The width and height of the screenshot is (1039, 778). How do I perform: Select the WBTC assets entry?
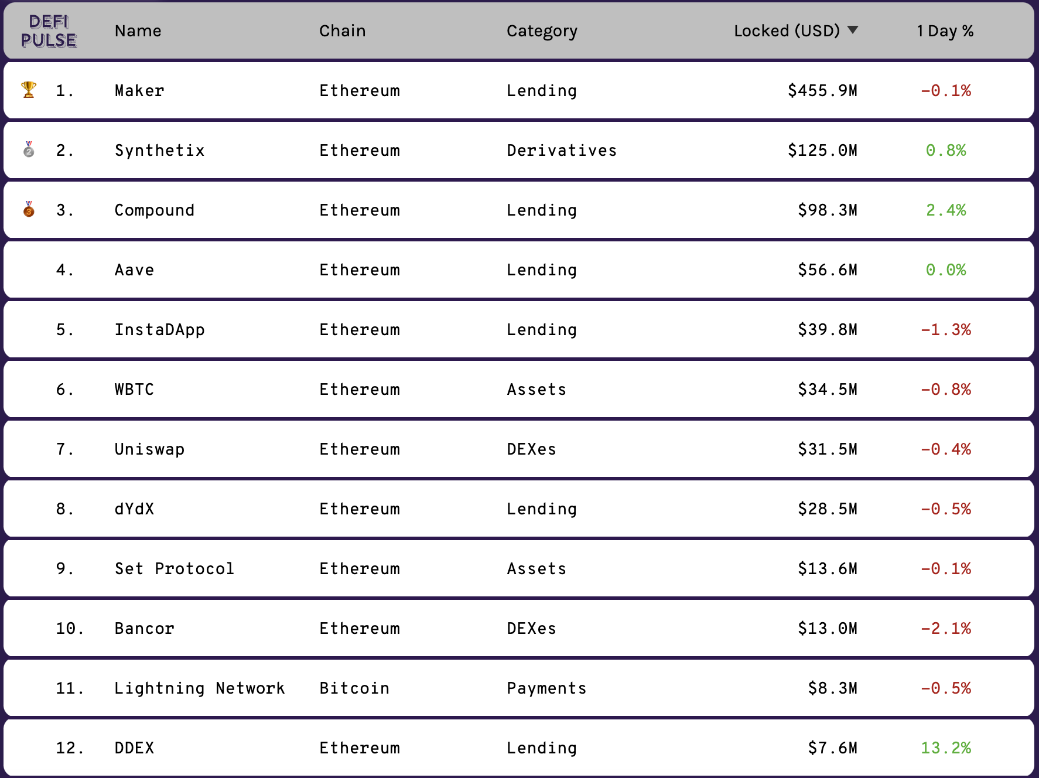519,389
